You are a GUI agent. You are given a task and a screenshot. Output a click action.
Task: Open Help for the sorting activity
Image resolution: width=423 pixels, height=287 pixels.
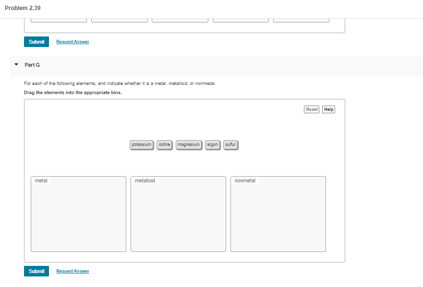[x=328, y=109]
